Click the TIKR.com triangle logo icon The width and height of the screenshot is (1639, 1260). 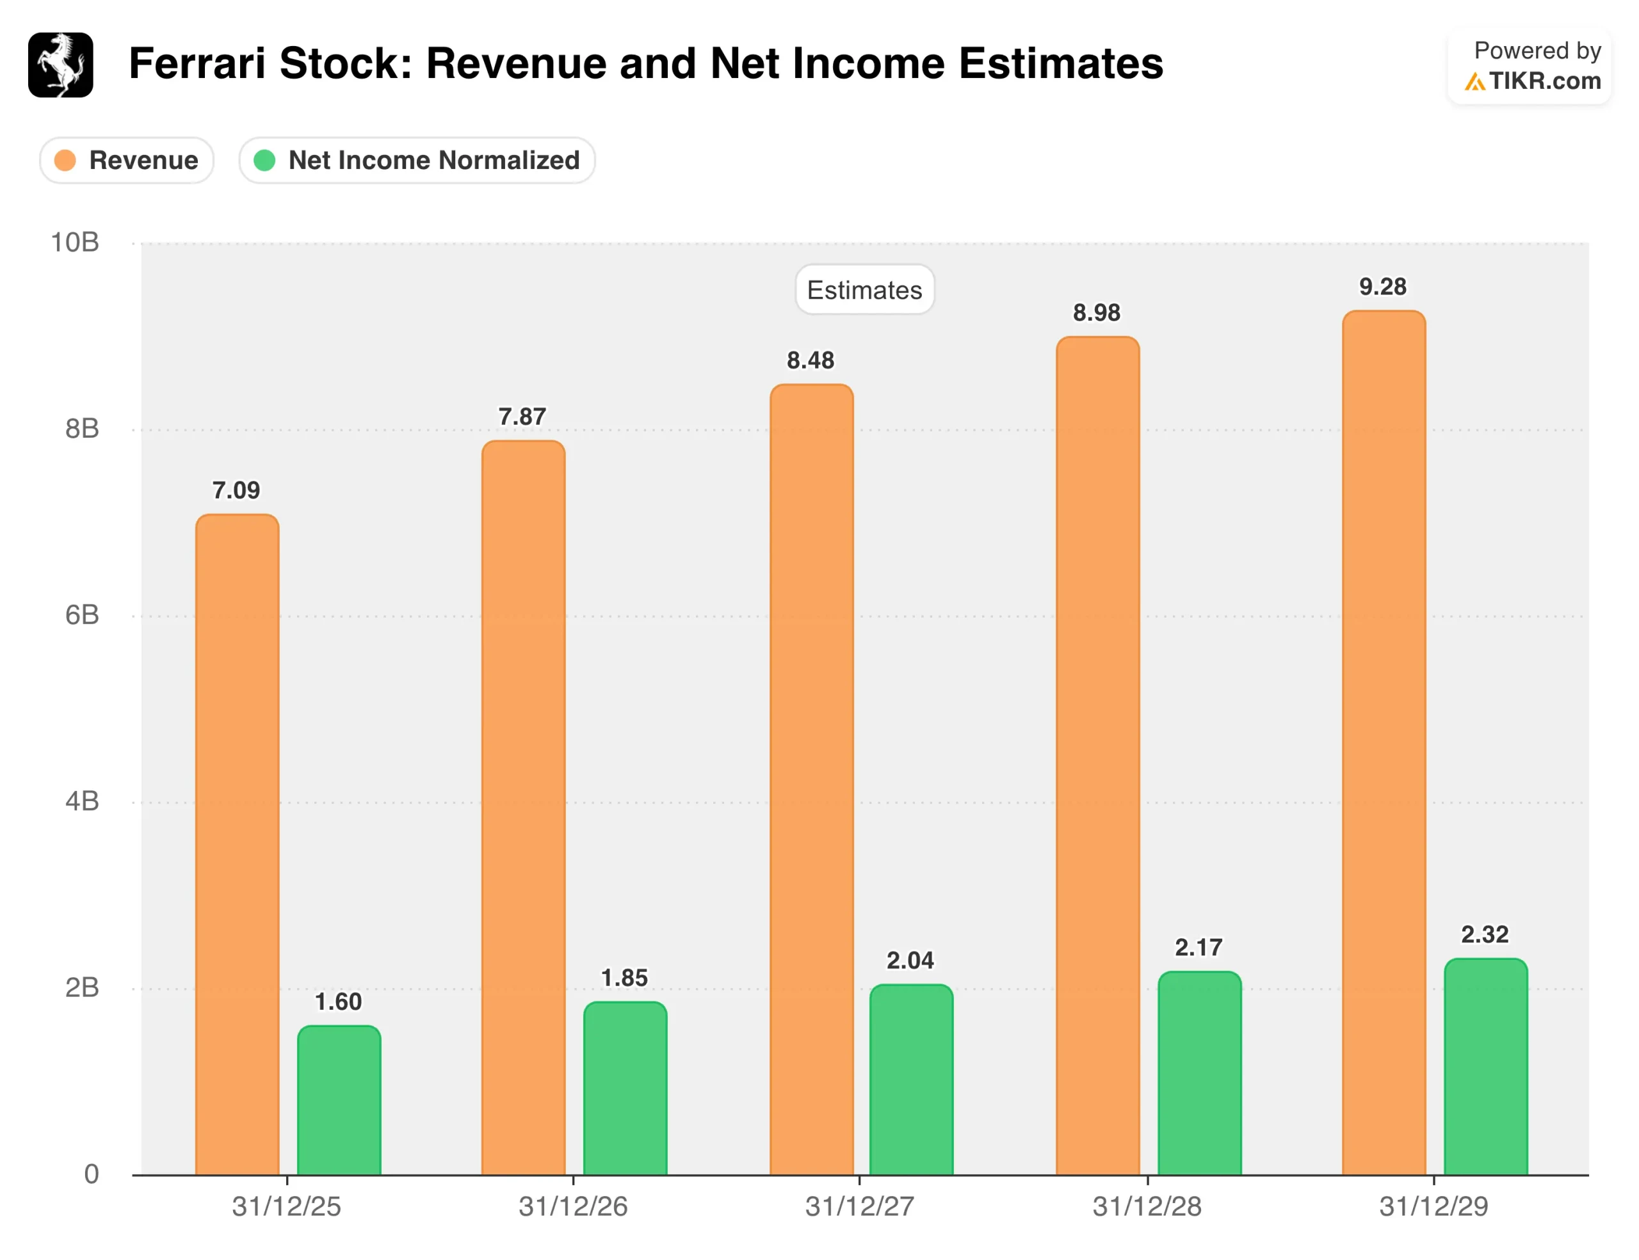tap(1474, 82)
